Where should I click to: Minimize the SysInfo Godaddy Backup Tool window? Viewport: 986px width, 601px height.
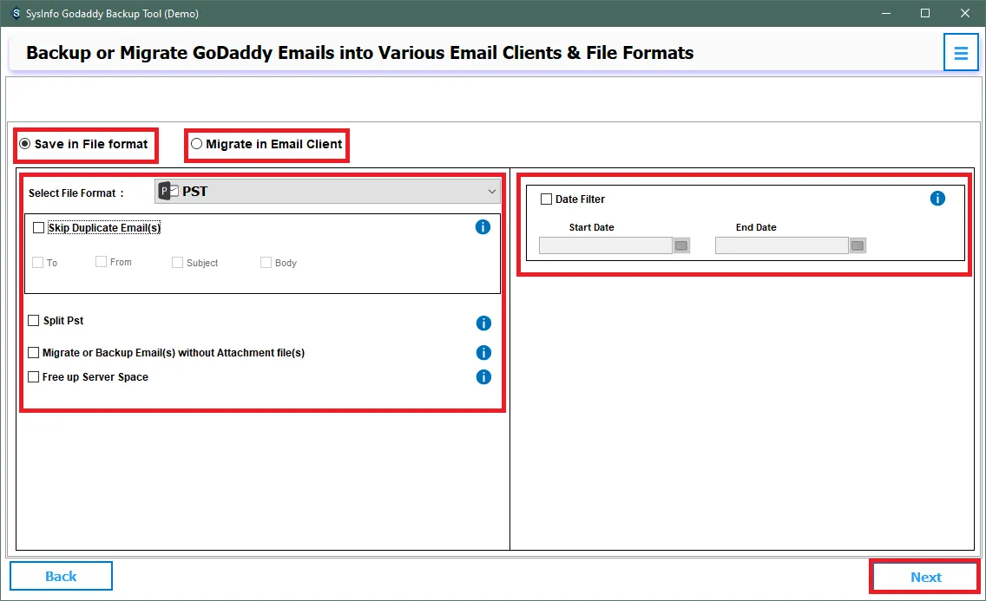coord(886,13)
